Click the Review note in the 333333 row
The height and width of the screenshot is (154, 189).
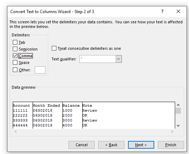(x=90, y=120)
